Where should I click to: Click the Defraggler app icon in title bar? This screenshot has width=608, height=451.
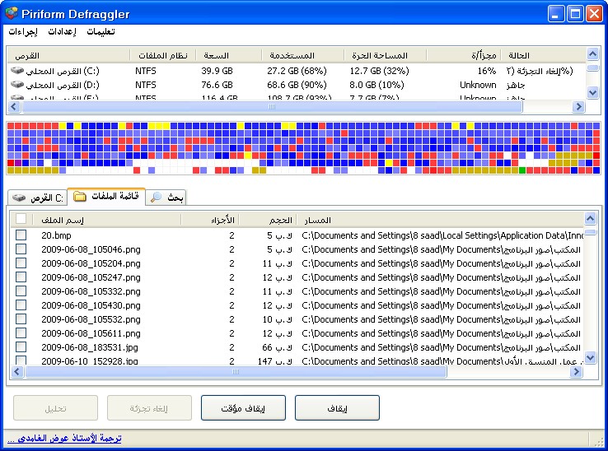[12, 13]
